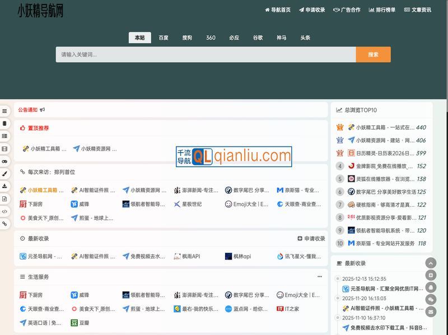Click the email envelope floating icon
The image size is (448, 335).
click(431, 312)
